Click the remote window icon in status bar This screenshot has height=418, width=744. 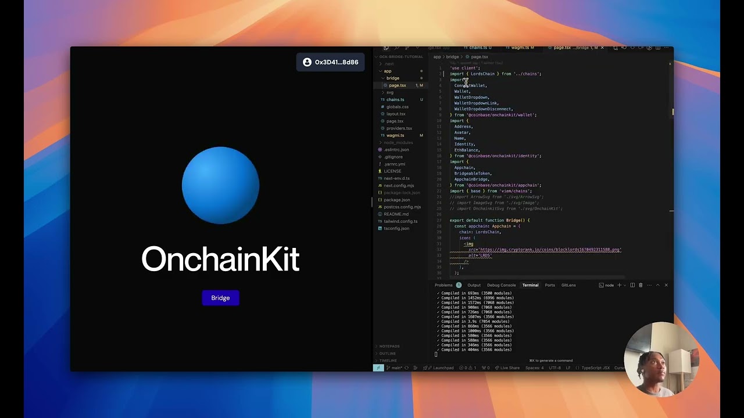378,367
